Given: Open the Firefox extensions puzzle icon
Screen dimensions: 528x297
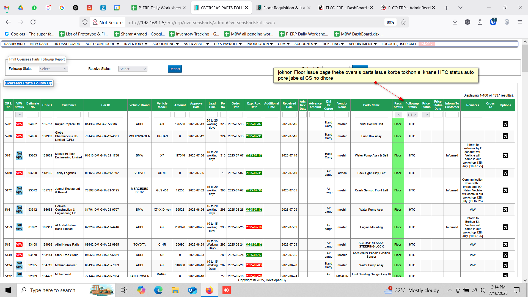Looking at the screenshot, I should tap(480, 22).
